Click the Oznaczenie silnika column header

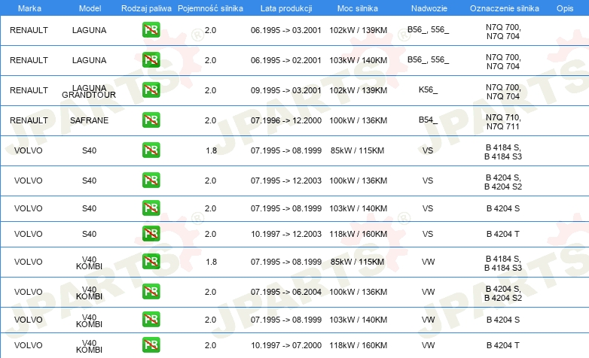504,8
